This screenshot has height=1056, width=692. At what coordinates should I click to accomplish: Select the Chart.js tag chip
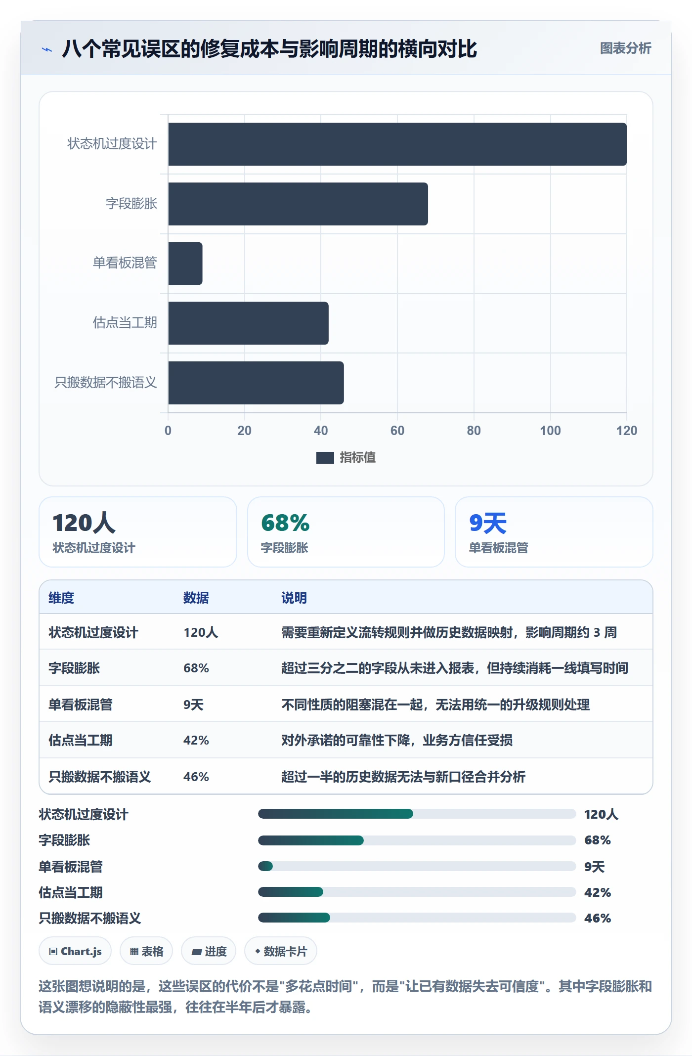(x=75, y=951)
